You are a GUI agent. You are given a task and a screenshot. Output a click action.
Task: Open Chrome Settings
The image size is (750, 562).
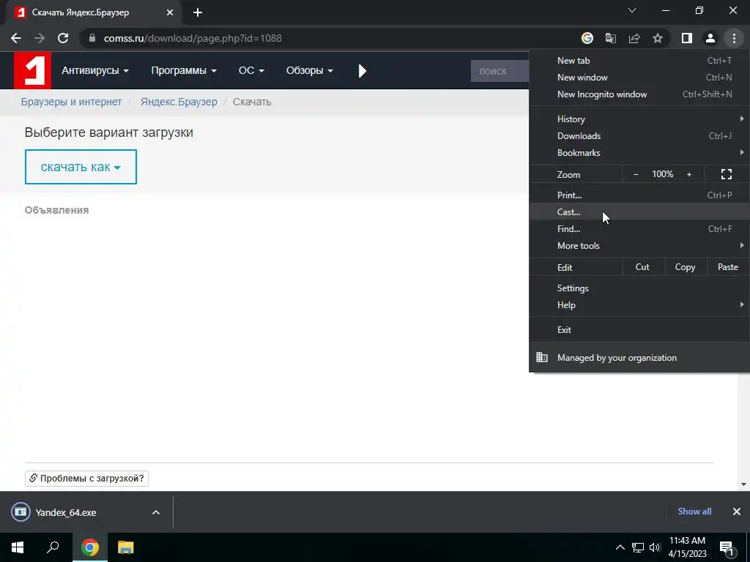pyautogui.click(x=639, y=288)
